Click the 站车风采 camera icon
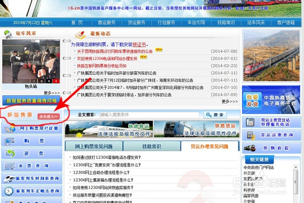 (8, 34)
